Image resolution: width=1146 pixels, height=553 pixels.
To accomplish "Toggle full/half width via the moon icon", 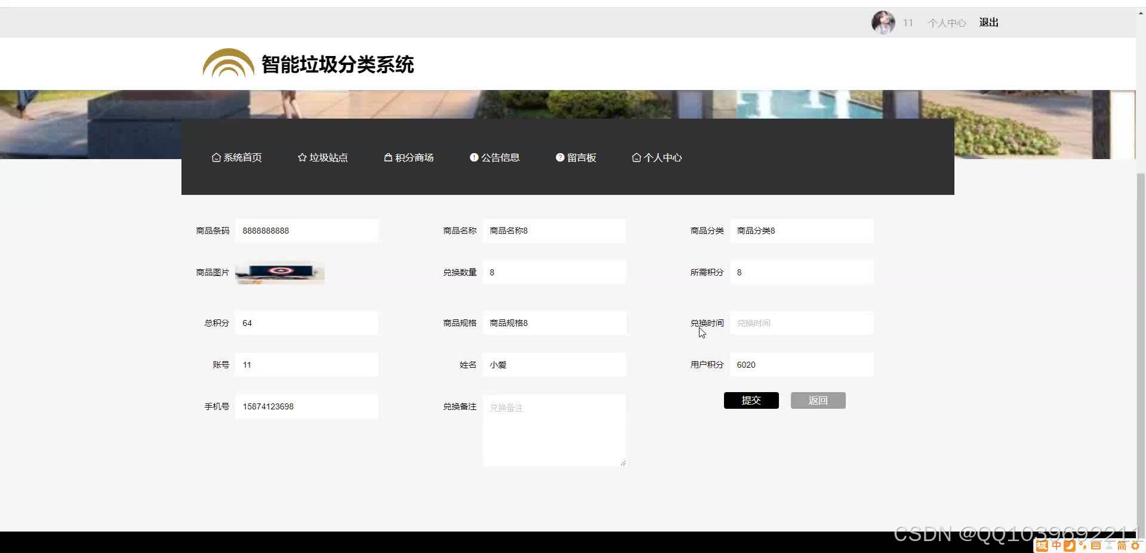I will 1070,545.
